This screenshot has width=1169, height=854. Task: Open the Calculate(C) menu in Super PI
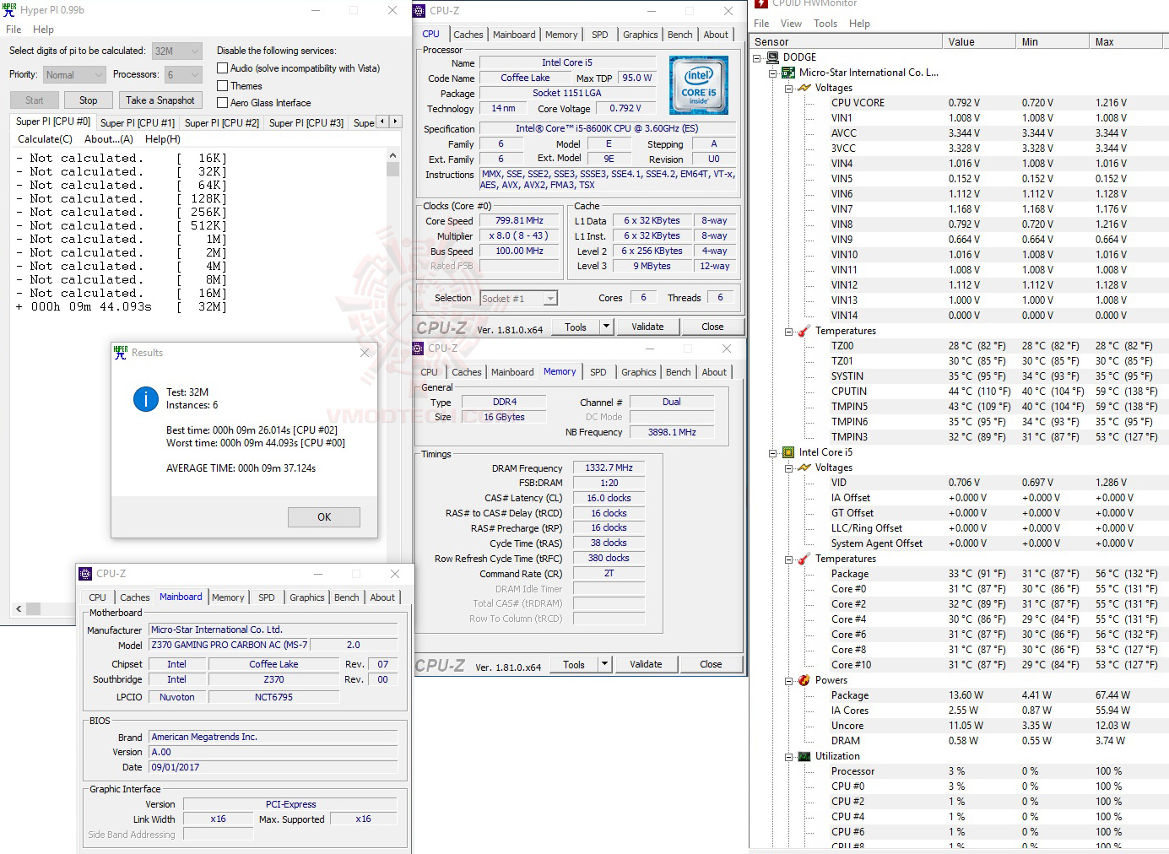[x=46, y=139]
